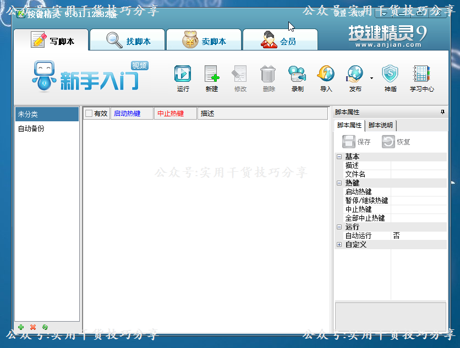The image size is (460, 348).
Task: Switch to the 找脚本 tab
Action: 128,39
